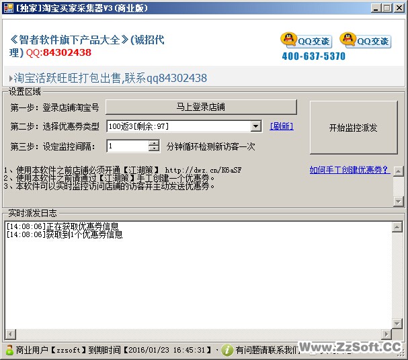This screenshot has width=408, height=360.
Task: Open 如何手工创建优惠券? help link
Action: tap(350, 170)
